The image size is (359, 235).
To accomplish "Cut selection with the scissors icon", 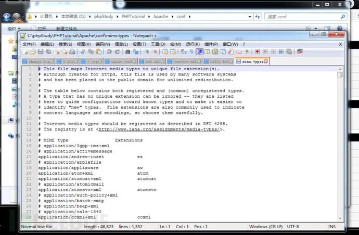I will click(x=83, y=51).
